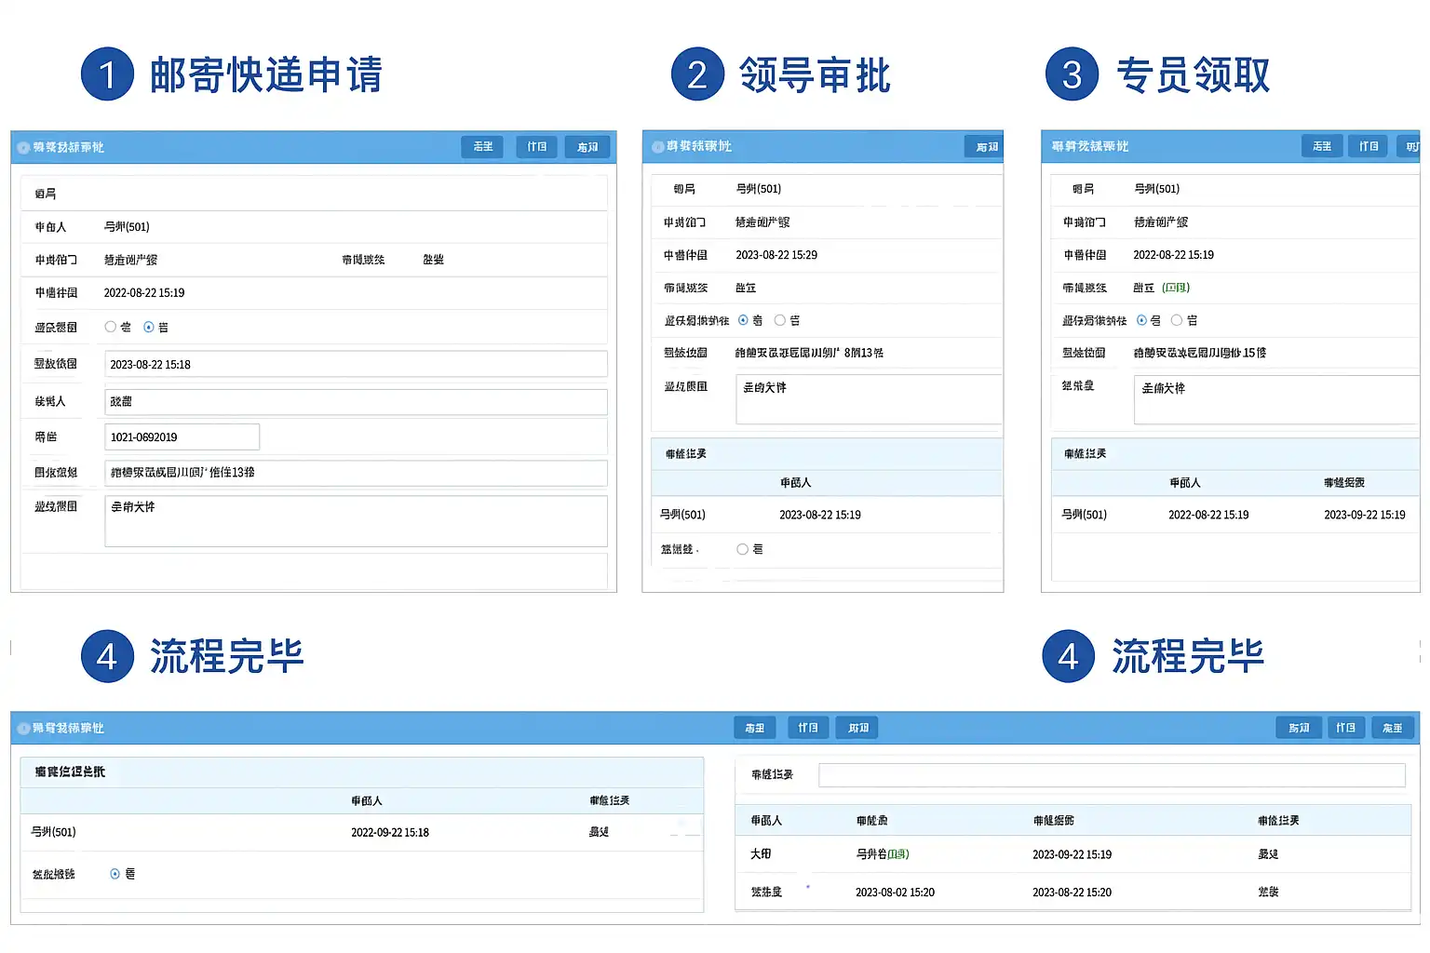The image size is (1430, 953).
Task: Click the leftmost header button in the step 1 form
Action: [x=482, y=147]
